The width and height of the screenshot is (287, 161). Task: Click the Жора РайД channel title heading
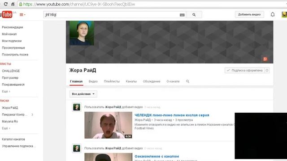coord(83,70)
